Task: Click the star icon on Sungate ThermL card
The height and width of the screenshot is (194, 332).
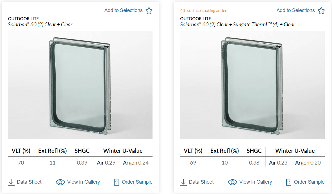Action: coord(321,11)
